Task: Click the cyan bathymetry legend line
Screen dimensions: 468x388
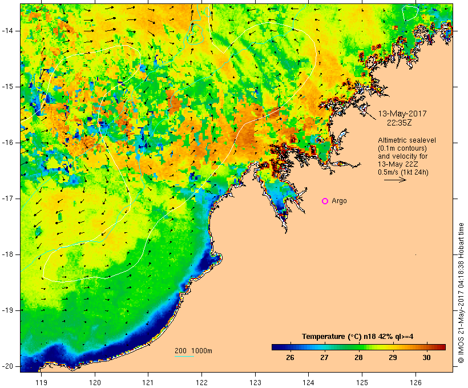Action: 184,356
